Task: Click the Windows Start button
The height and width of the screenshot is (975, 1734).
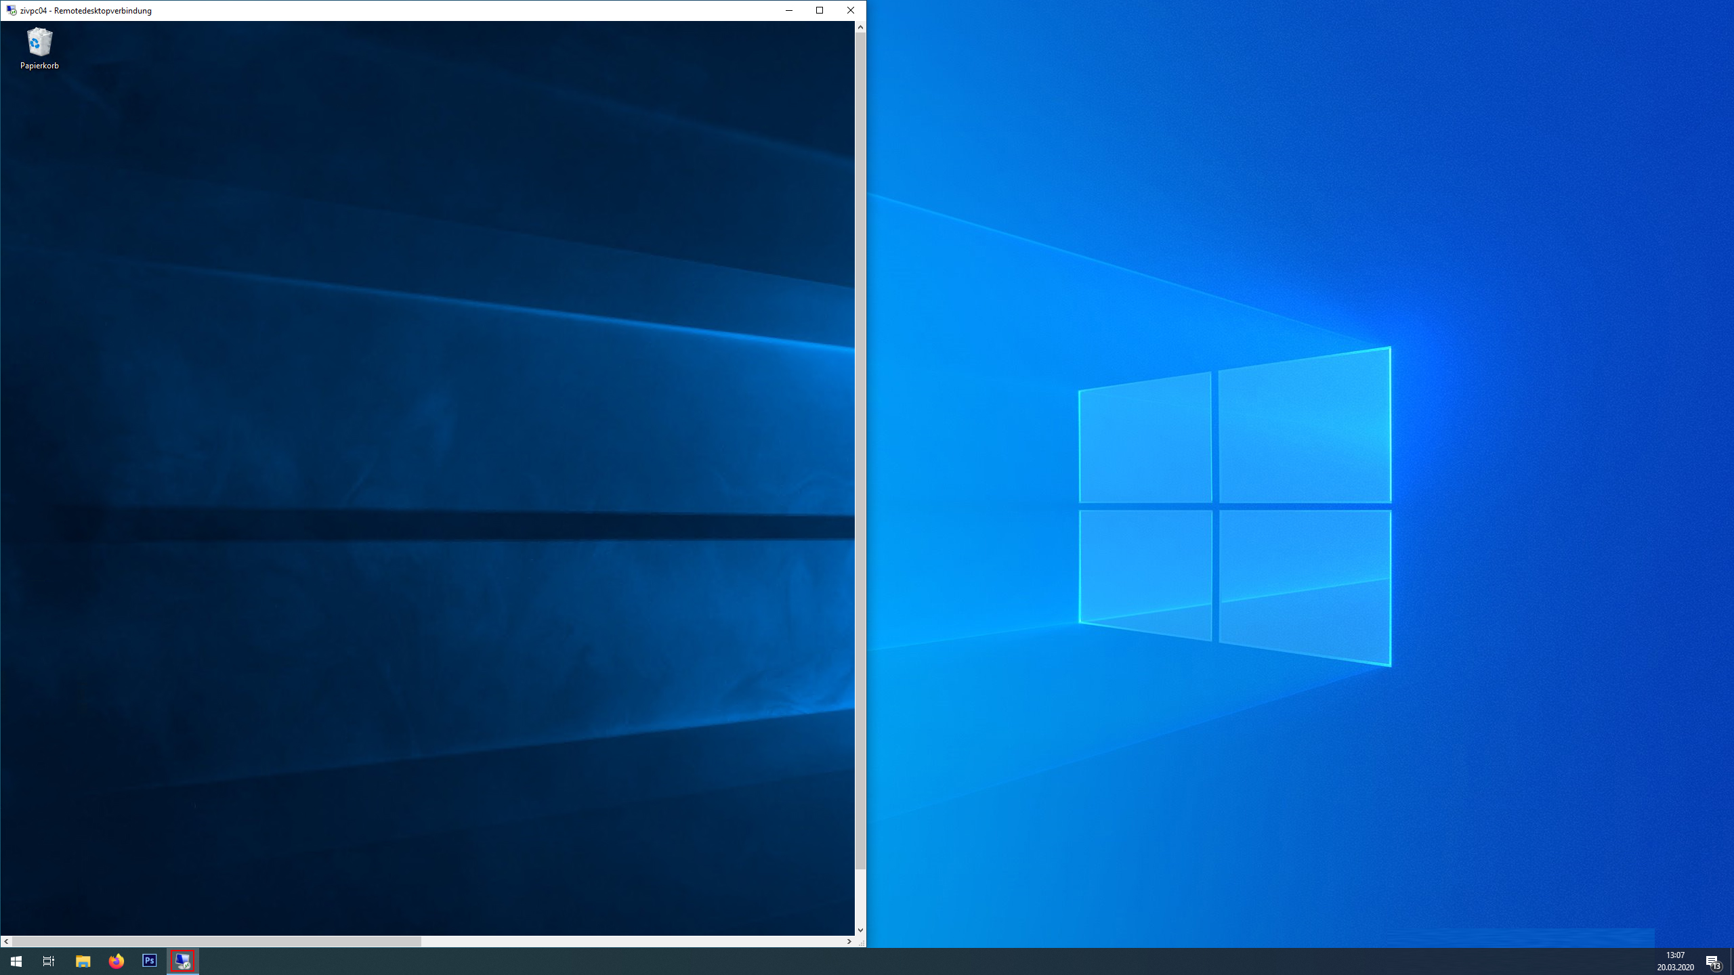Action: coord(16,961)
